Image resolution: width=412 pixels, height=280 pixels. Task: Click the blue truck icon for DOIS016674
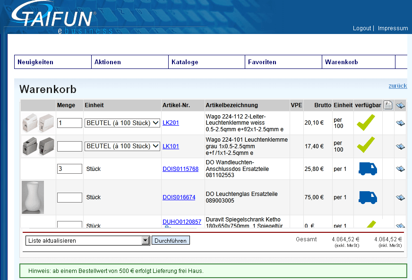click(368, 197)
